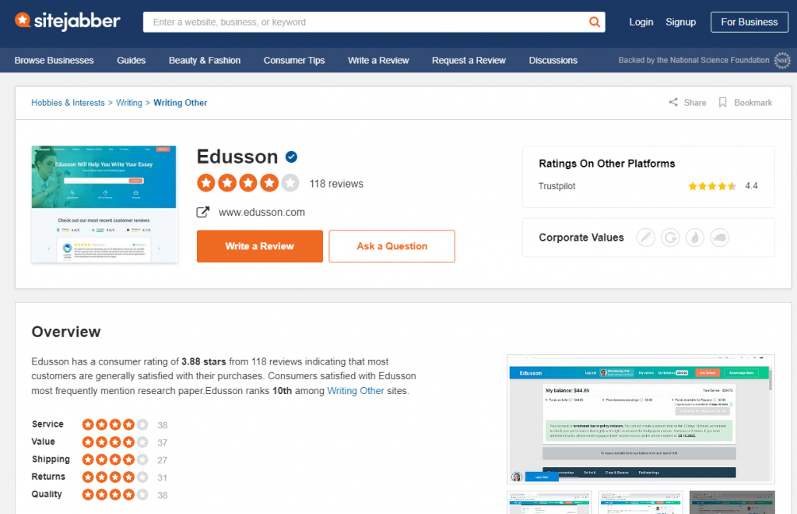Screen dimensions: 797x514
Task: Click the Shipping rating stars
Action: pos(115,459)
